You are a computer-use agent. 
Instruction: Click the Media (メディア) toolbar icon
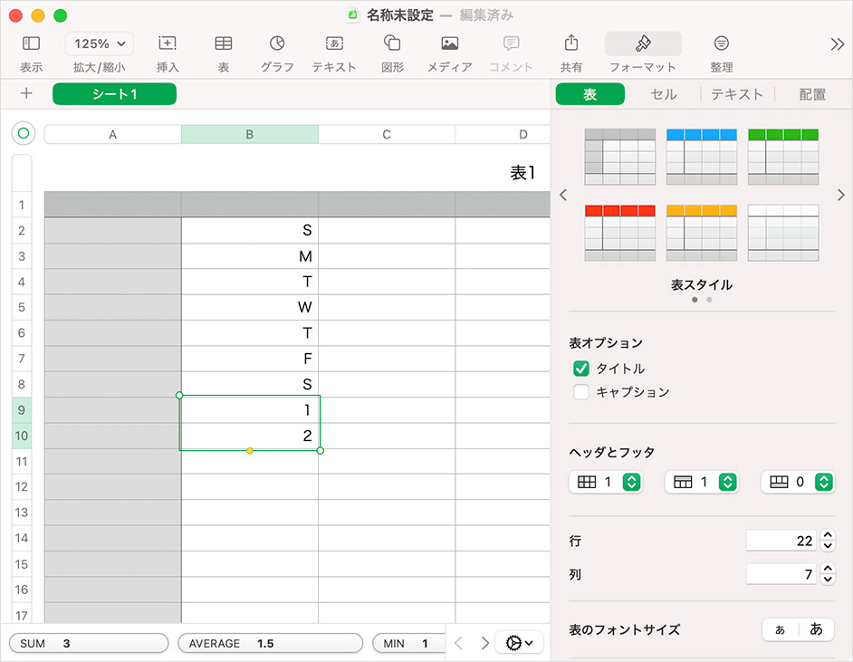click(449, 43)
